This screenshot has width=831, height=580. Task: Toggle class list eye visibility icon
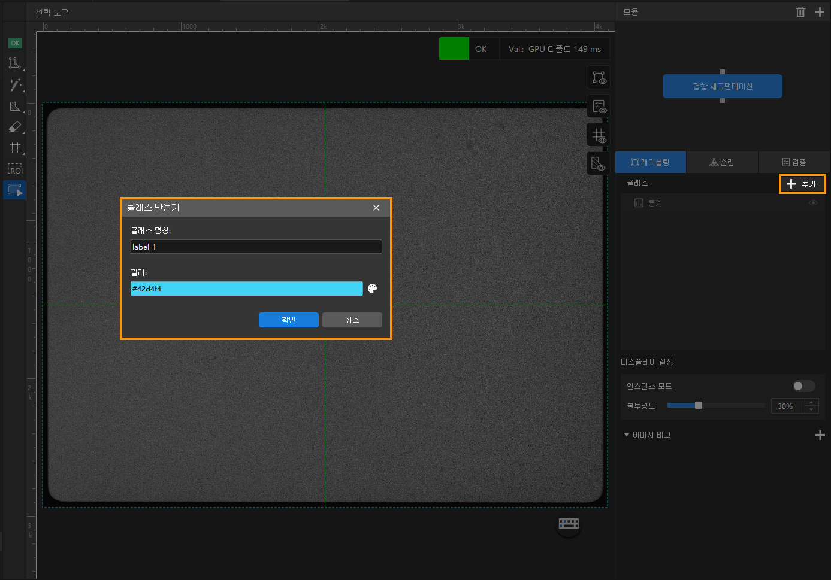(813, 203)
